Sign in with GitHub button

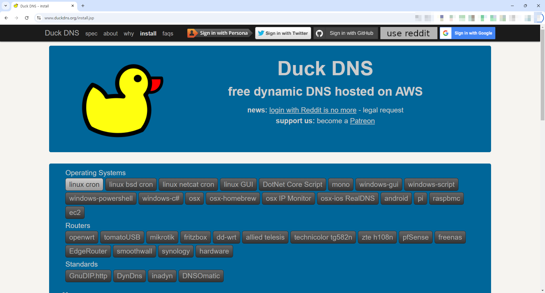pos(345,33)
